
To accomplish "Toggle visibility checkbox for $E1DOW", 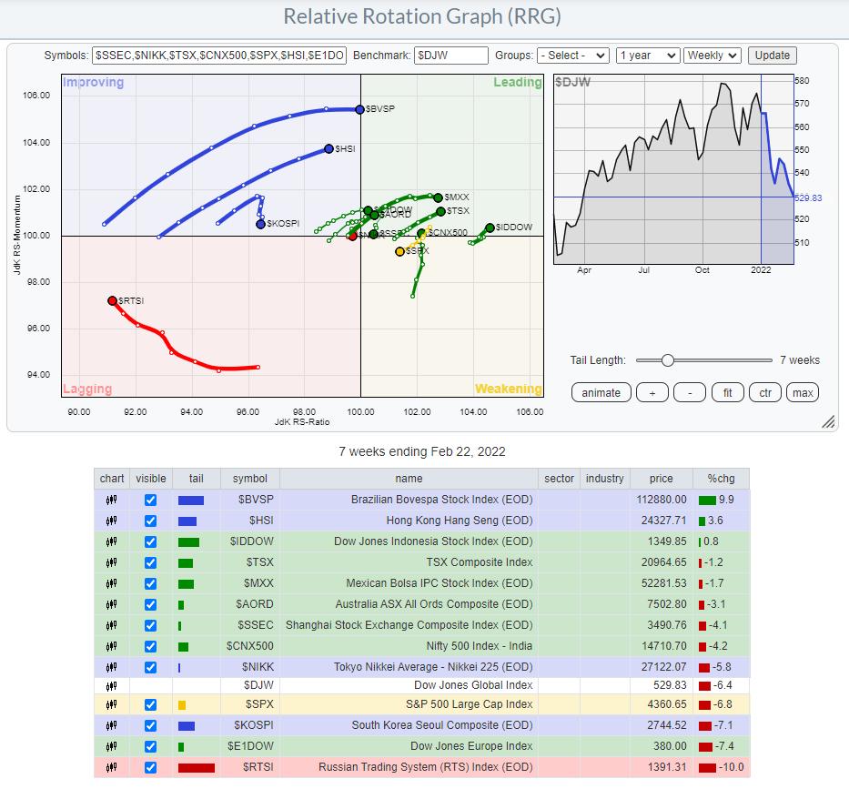I will [151, 746].
